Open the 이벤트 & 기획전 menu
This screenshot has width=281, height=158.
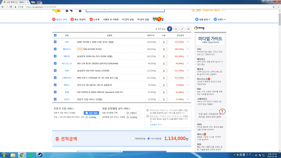coord(111,20)
